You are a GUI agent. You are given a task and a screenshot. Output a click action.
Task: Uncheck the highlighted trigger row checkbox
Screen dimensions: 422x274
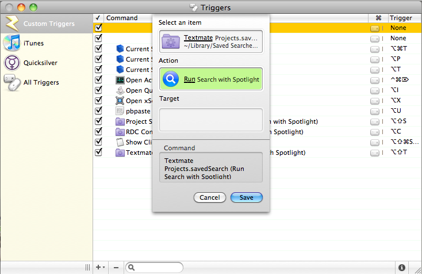(98, 28)
